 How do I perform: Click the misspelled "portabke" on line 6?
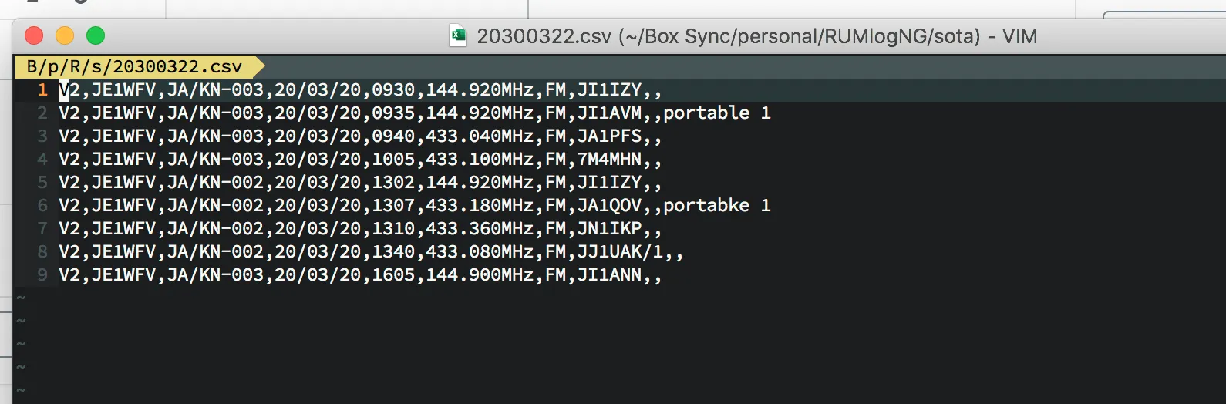tap(706, 205)
